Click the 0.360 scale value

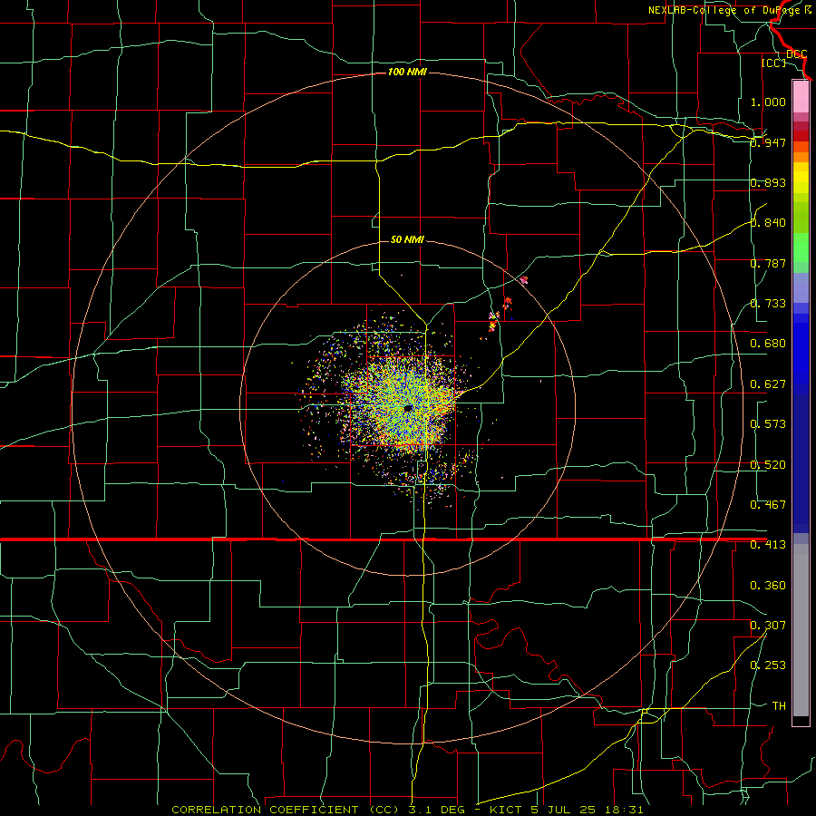coord(768,586)
